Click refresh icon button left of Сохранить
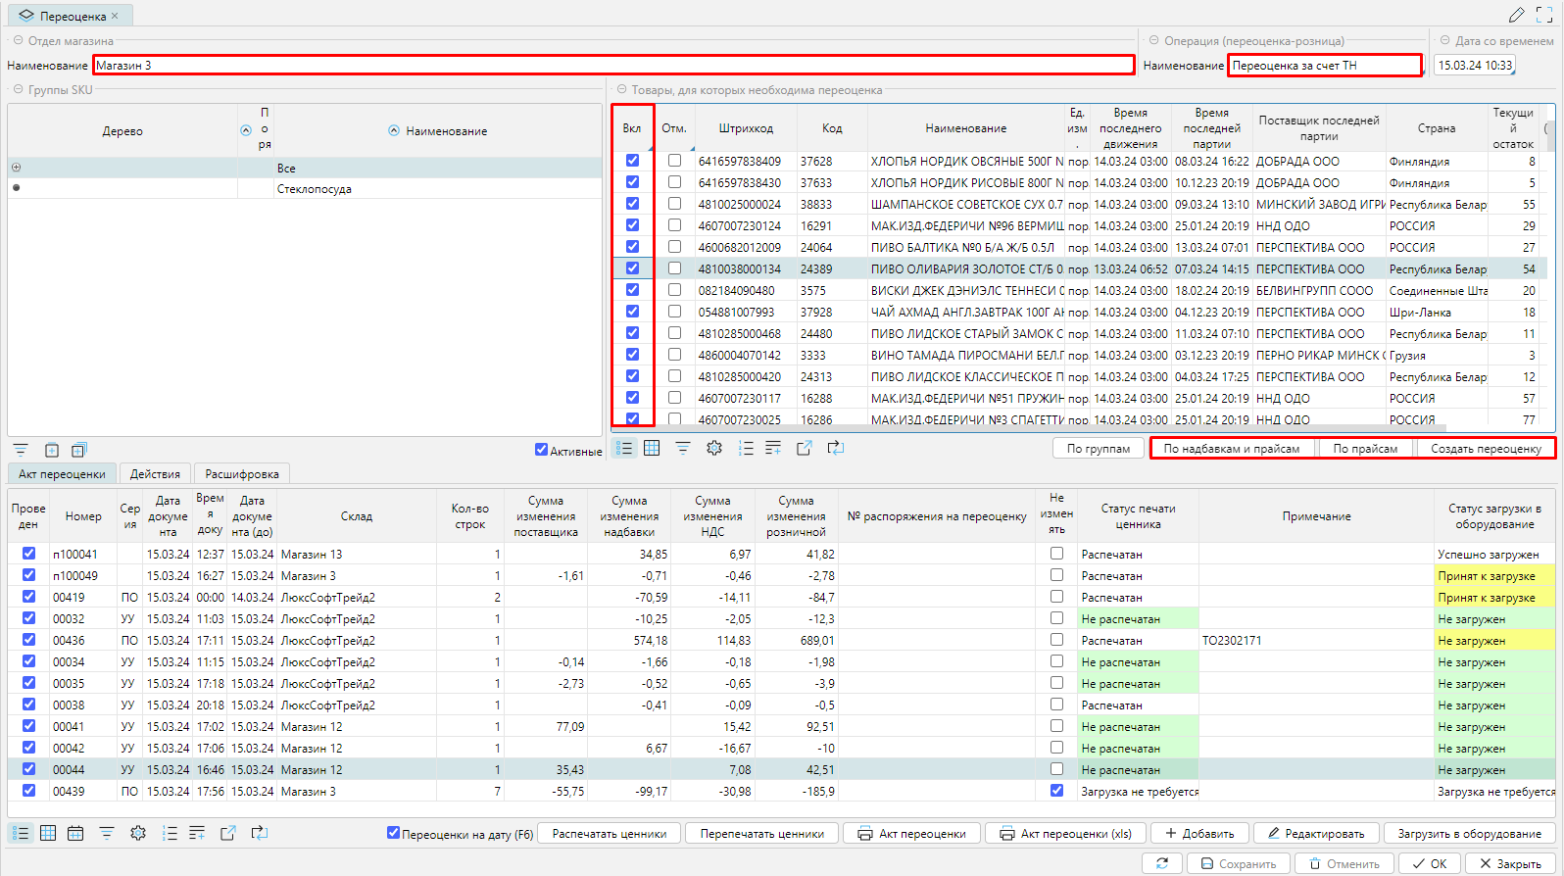 tap(1162, 863)
